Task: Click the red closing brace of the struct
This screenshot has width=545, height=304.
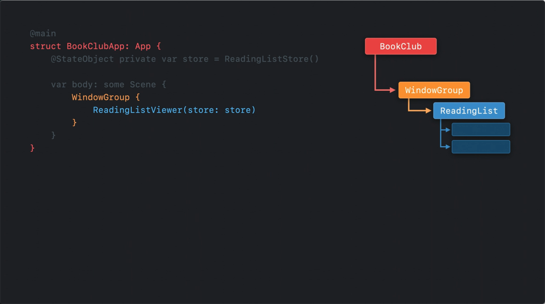Action: tap(33, 148)
